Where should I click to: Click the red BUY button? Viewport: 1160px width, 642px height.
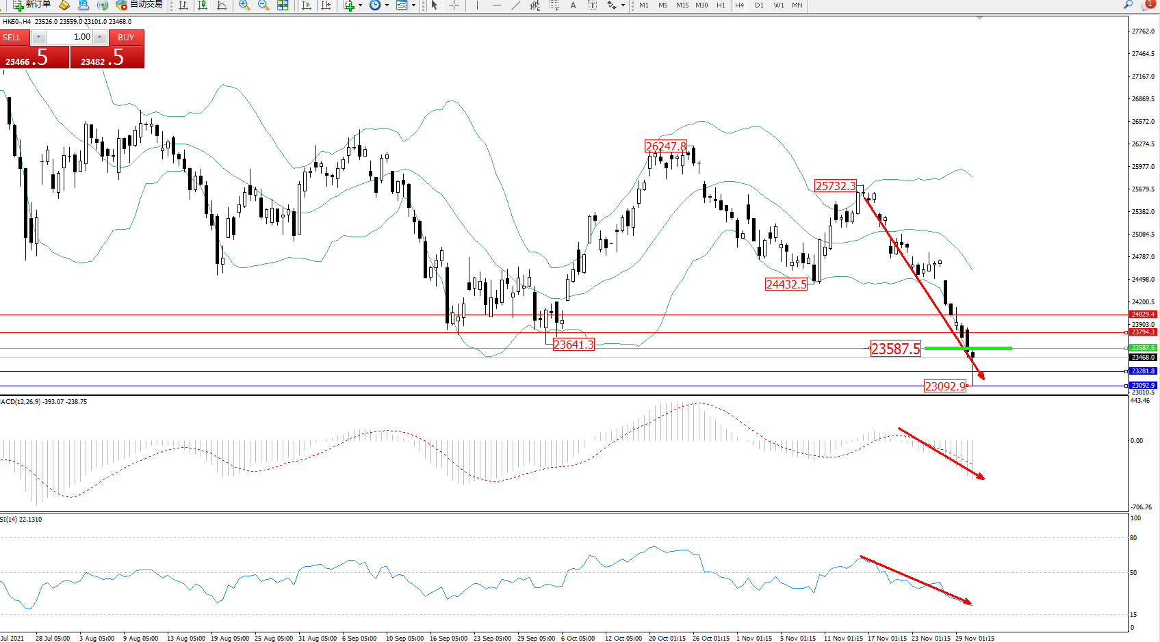[126, 38]
